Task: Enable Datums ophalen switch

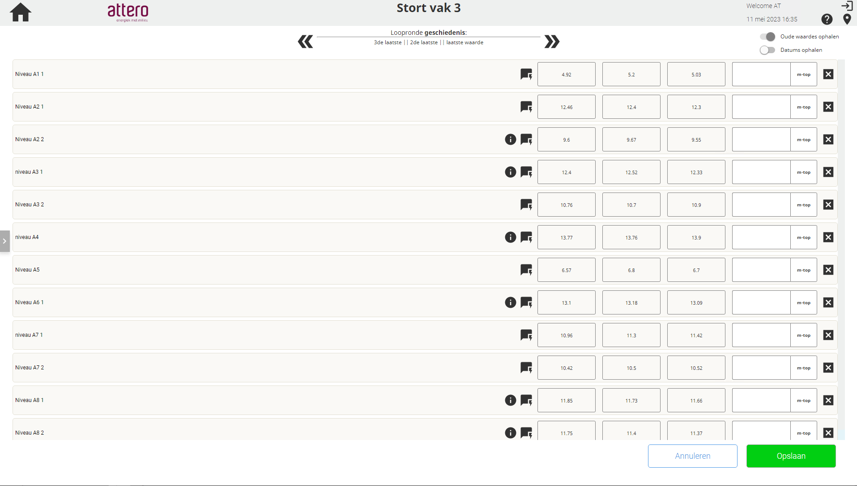Action: tap(767, 50)
